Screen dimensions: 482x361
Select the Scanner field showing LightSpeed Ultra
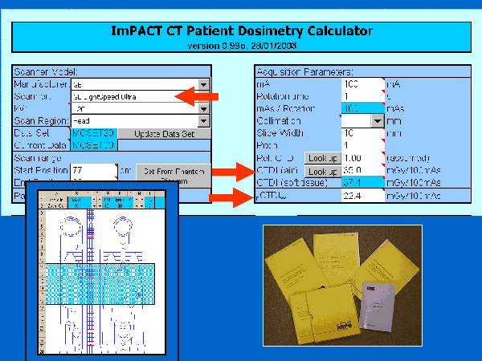133,96
